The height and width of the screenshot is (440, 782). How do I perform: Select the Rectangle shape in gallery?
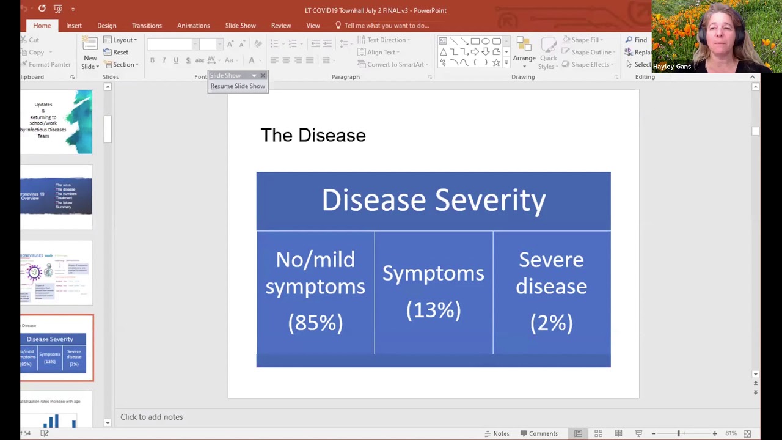pos(475,41)
